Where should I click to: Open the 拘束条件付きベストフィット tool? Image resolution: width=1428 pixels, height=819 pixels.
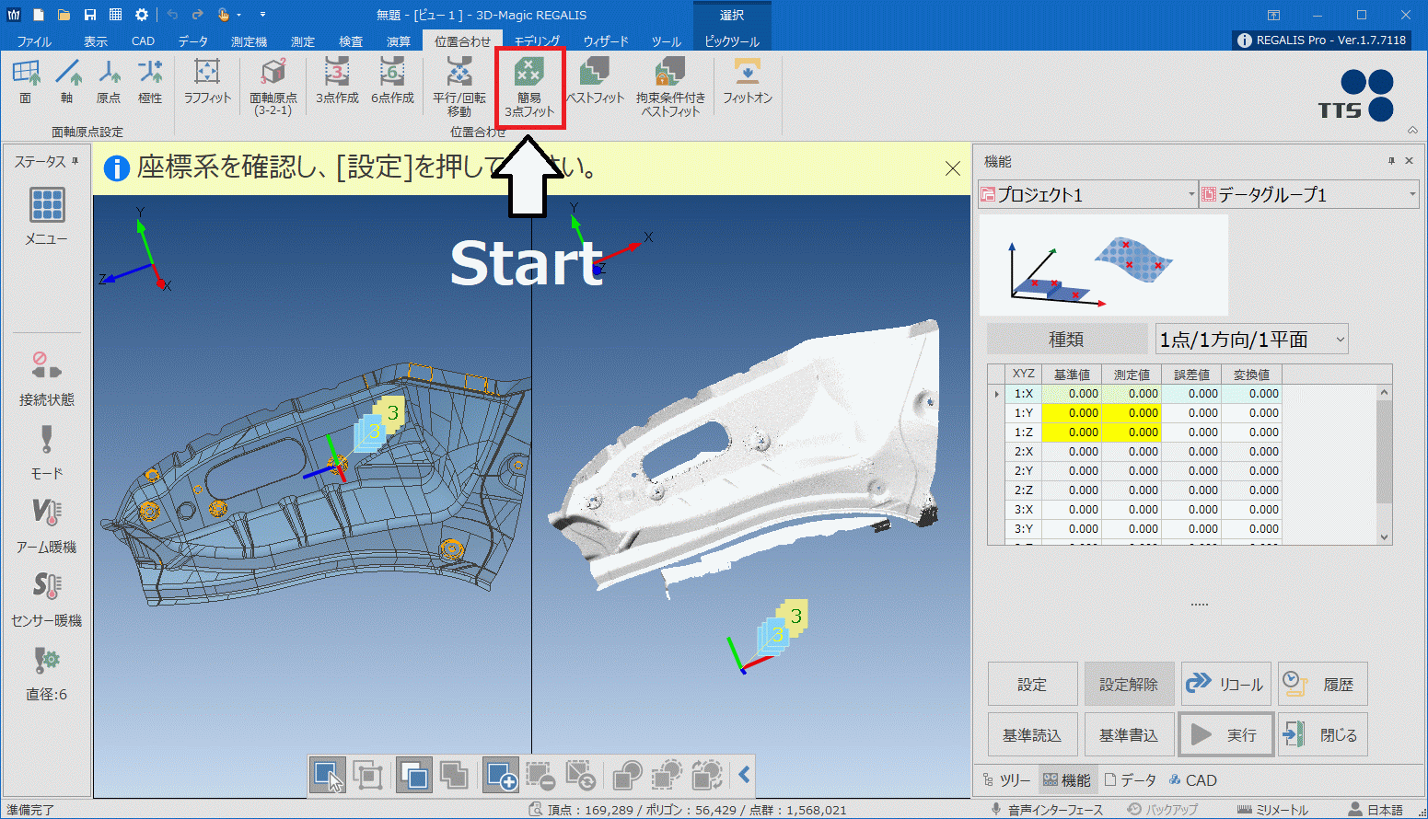tap(670, 87)
